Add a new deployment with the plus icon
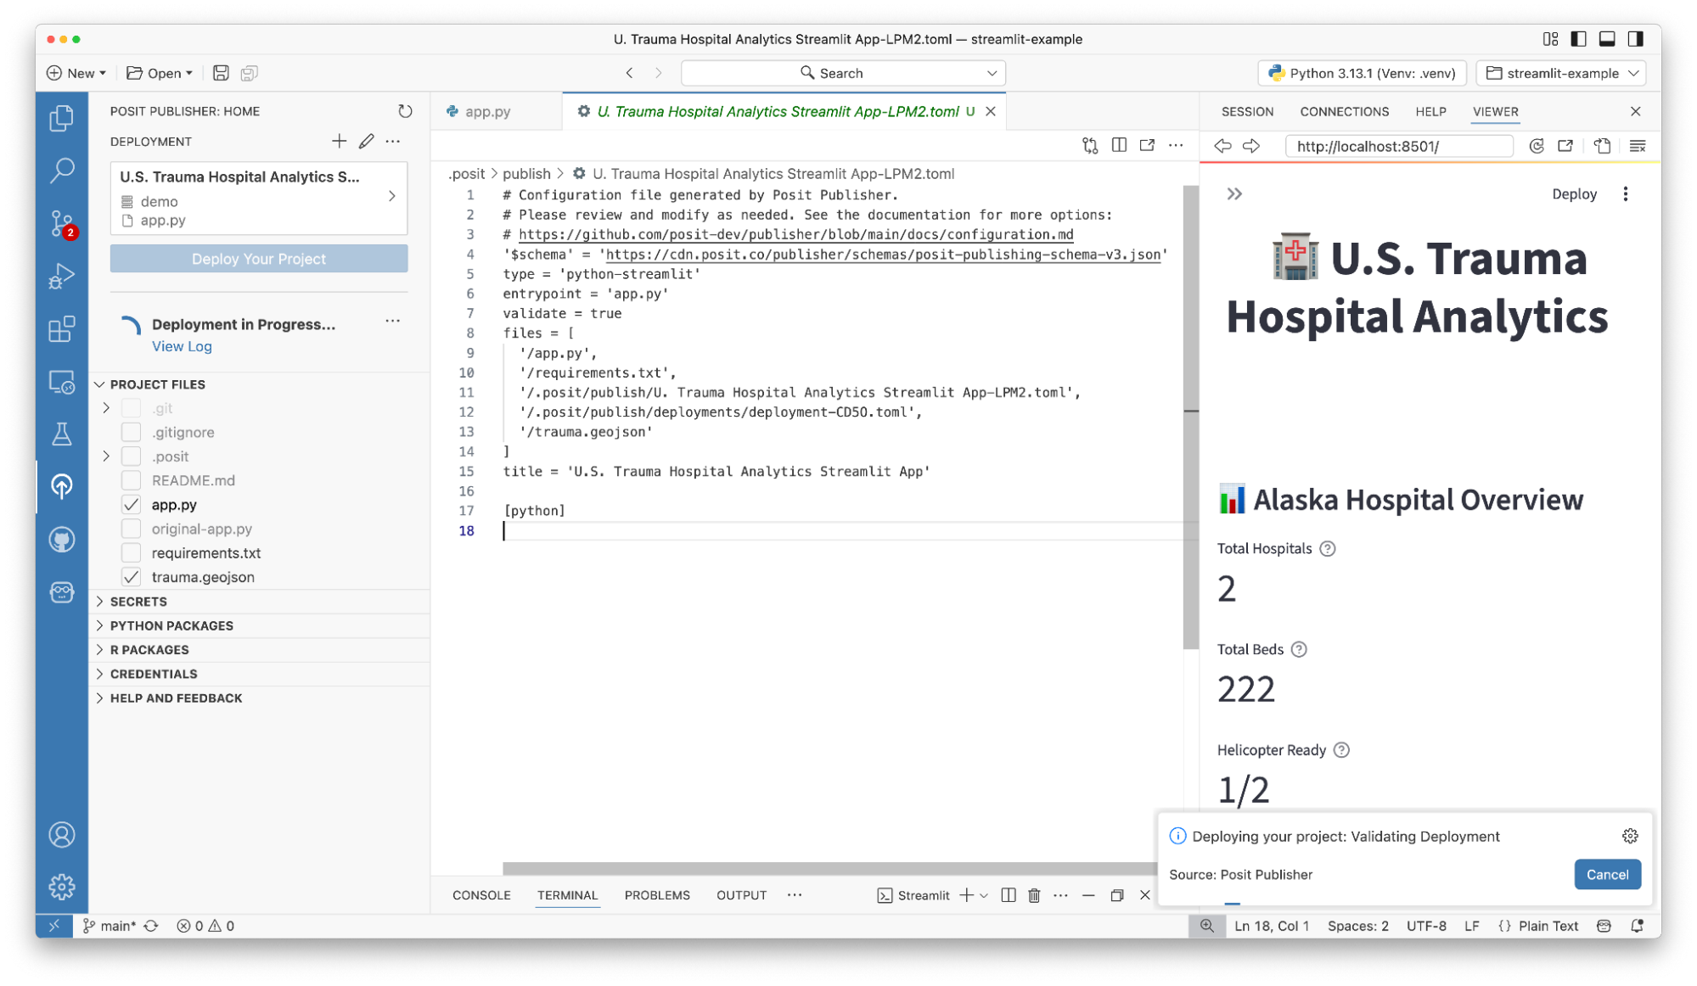 point(339,142)
